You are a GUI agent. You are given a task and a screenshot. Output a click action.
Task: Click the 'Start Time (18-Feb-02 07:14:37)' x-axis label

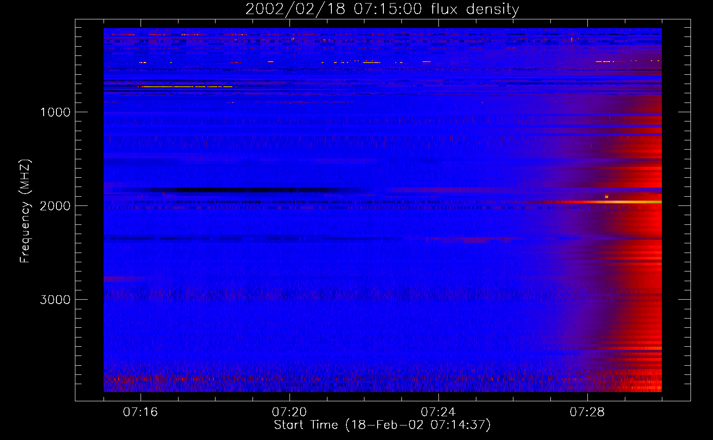point(382,425)
